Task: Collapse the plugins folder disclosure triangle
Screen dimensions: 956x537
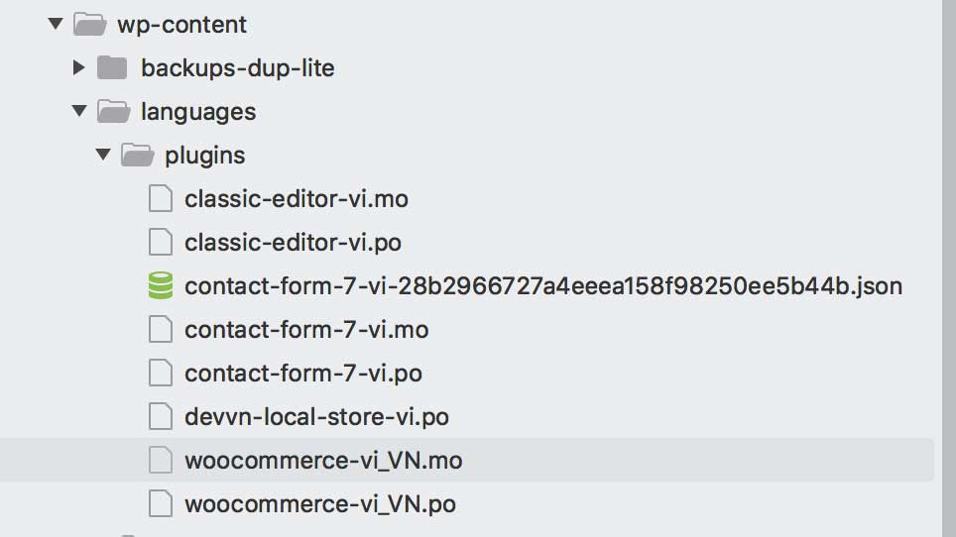Action: pos(103,155)
